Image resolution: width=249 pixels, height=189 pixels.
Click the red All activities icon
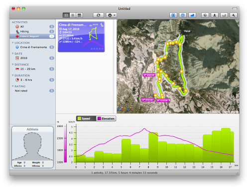click(17, 27)
